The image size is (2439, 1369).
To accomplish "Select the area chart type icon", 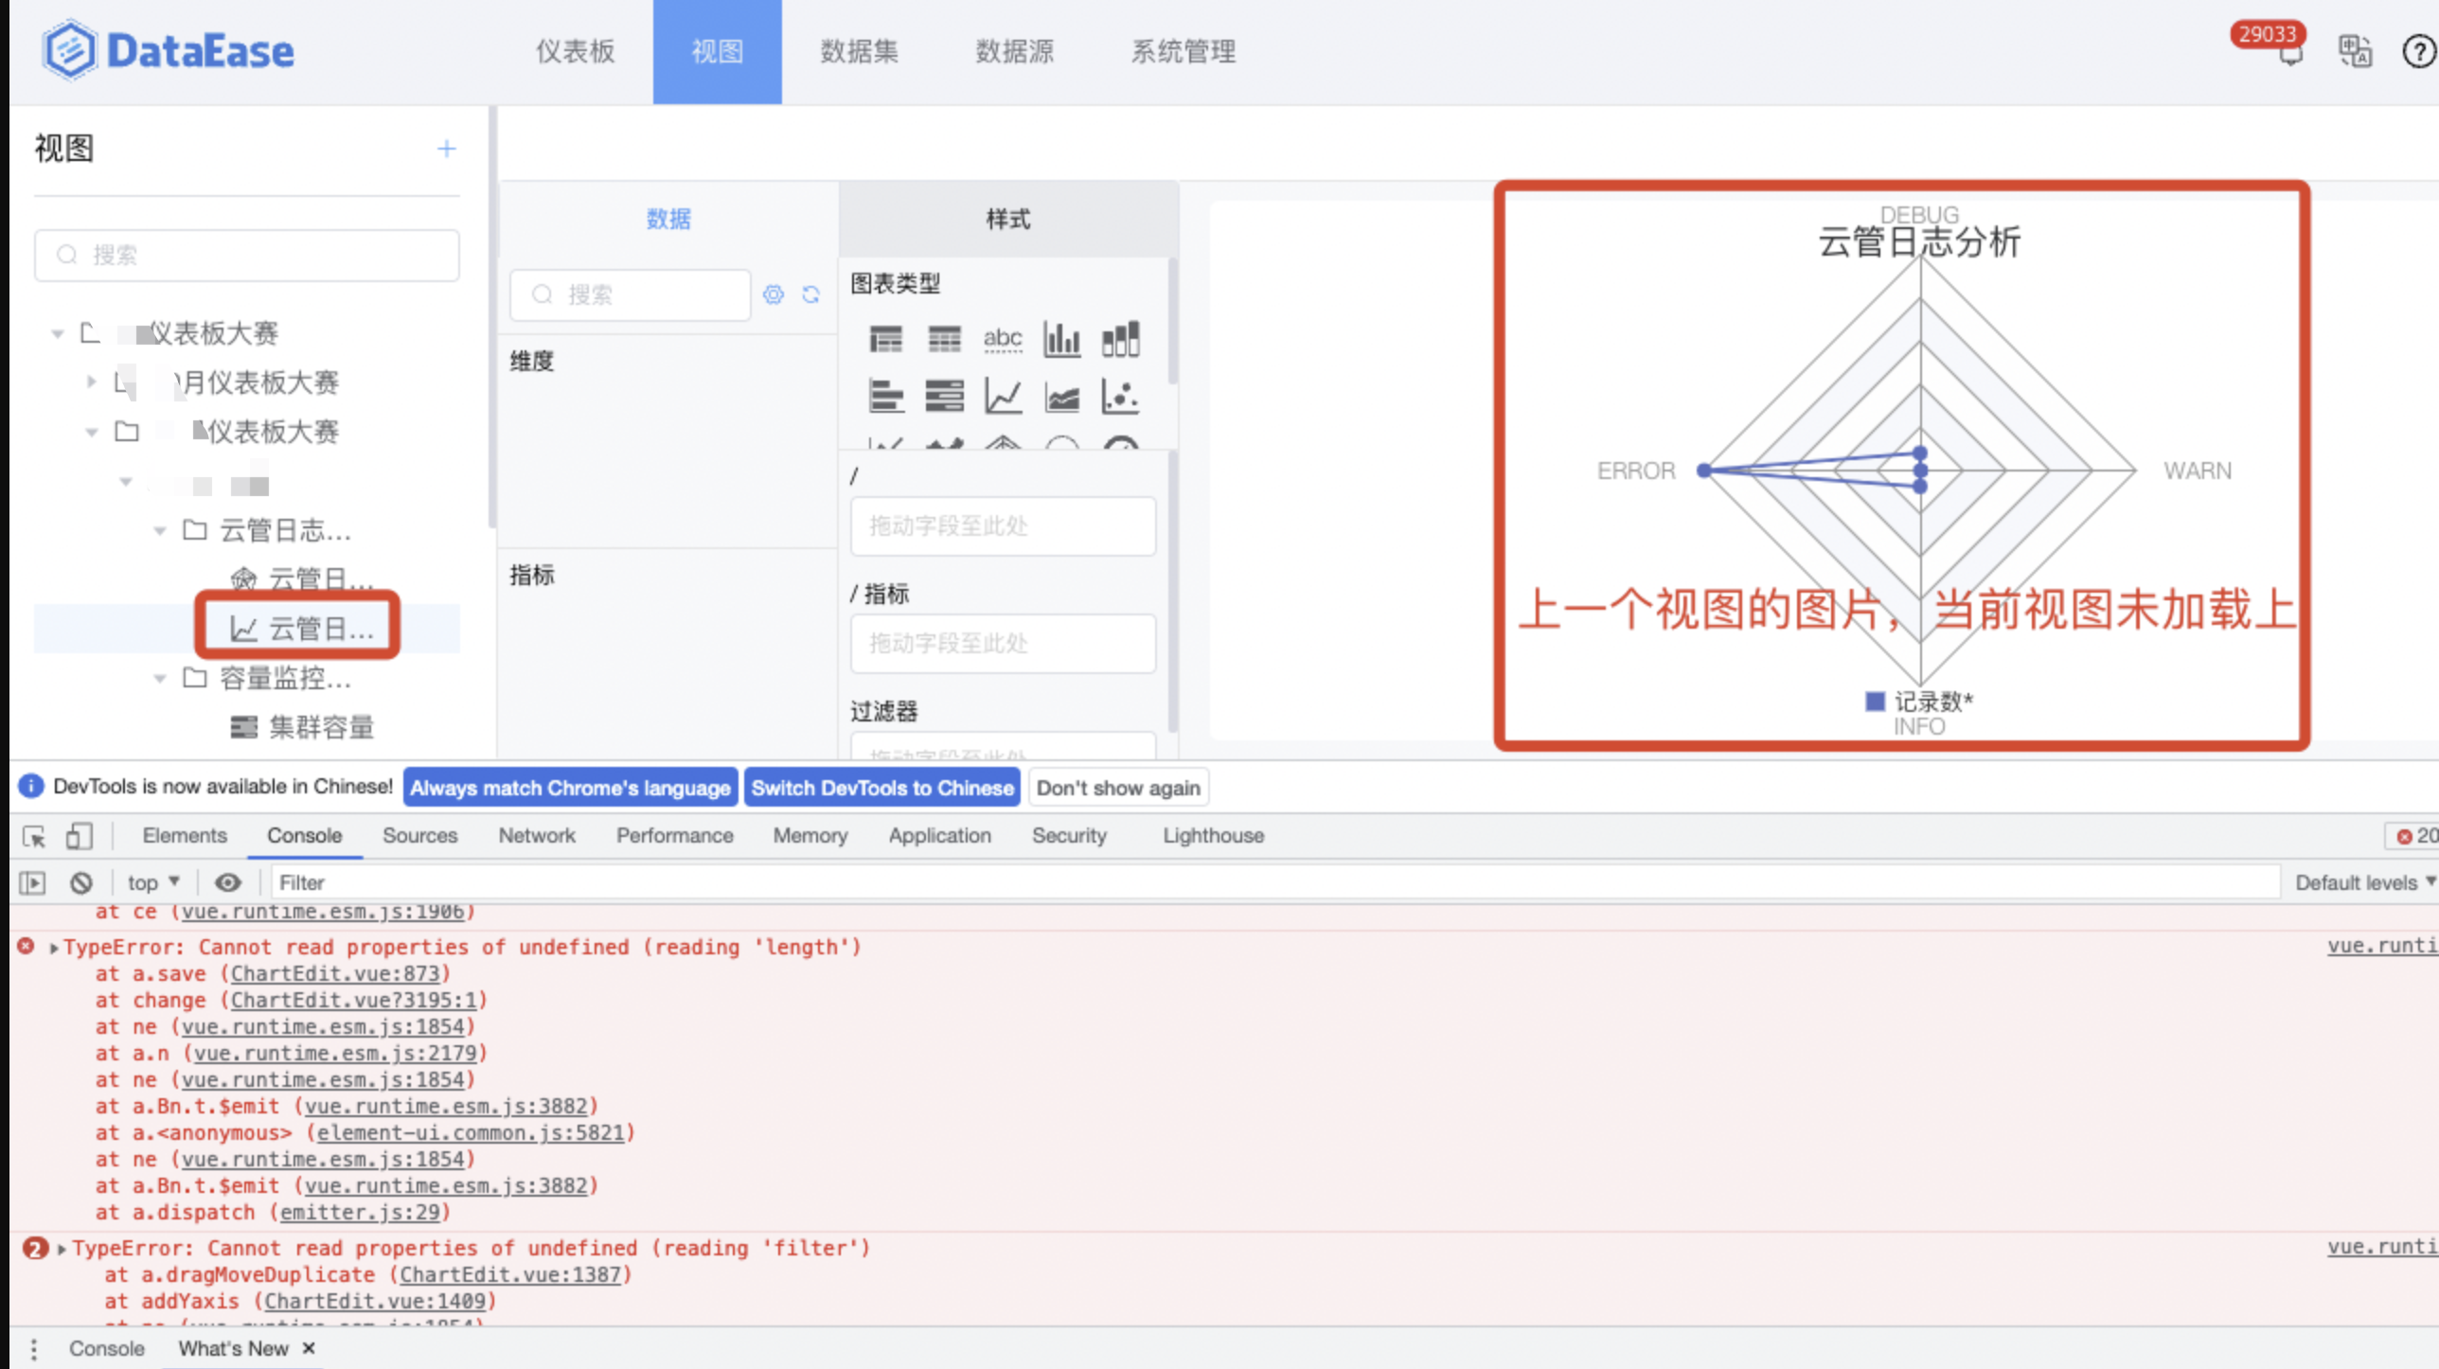I will click(1061, 396).
